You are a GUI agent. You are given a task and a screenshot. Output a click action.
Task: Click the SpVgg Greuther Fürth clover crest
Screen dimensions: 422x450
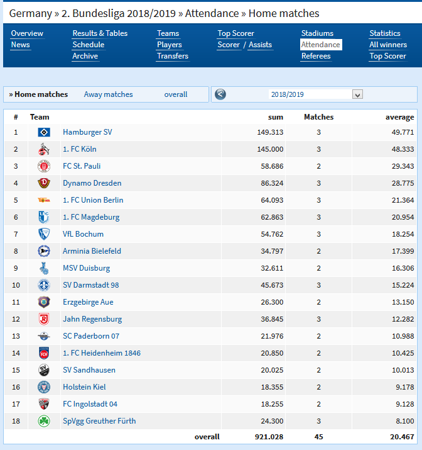[x=44, y=421]
